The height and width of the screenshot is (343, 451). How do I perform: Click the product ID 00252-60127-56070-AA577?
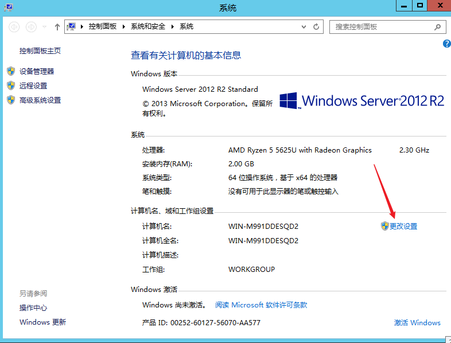pos(215,322)
